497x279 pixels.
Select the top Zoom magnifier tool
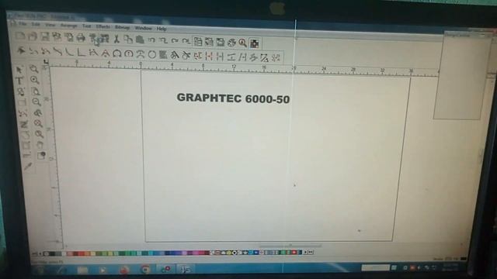point(33,69)
